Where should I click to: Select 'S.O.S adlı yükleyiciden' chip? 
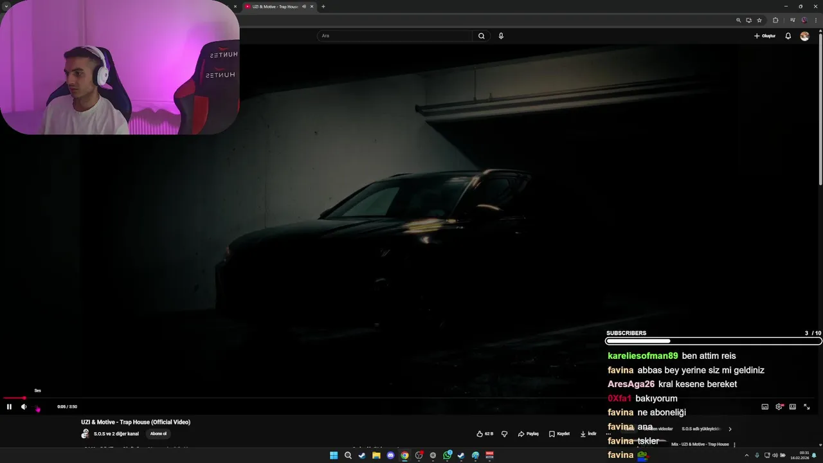click(x=701, y=429)
